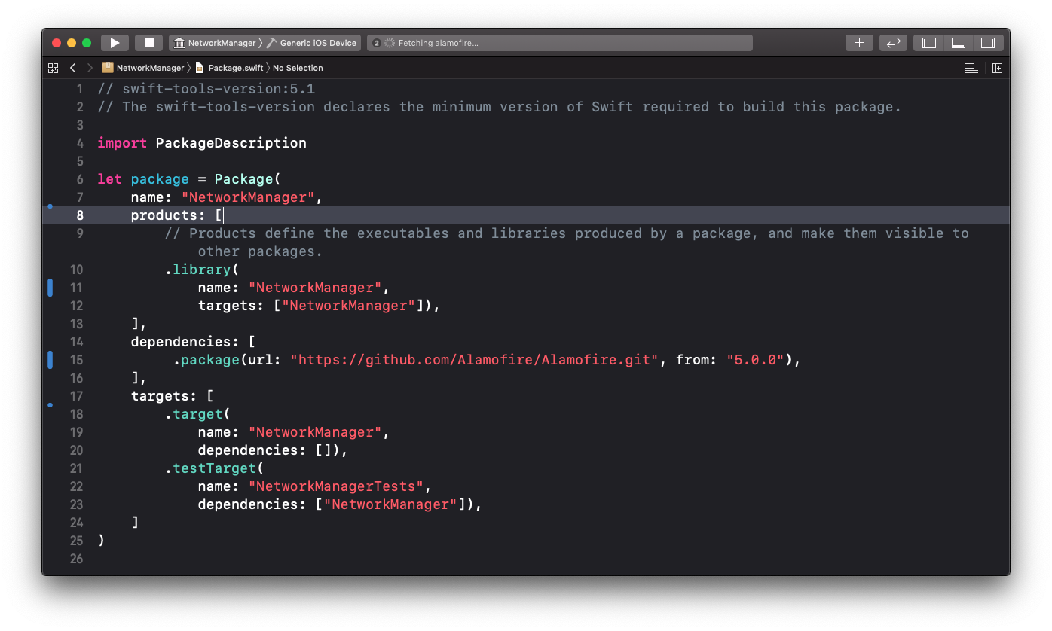The image size is (1052, 631).
Task: Open code review with the arrows button
Action: pos(893,43)
